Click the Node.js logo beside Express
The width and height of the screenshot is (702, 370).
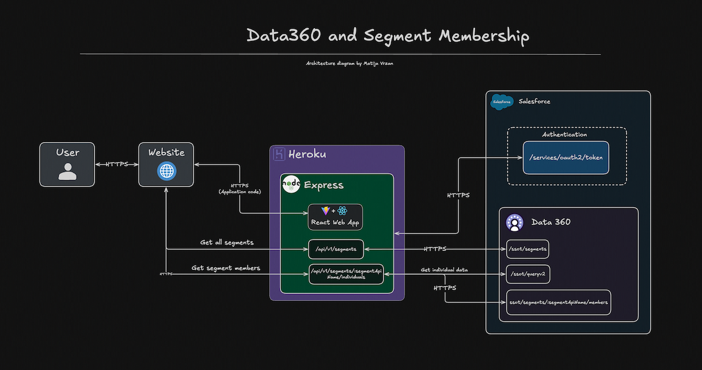[291, 185]
